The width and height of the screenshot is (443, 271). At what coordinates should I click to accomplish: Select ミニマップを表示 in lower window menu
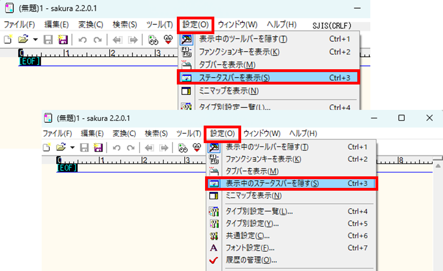(x=292, y=195)
